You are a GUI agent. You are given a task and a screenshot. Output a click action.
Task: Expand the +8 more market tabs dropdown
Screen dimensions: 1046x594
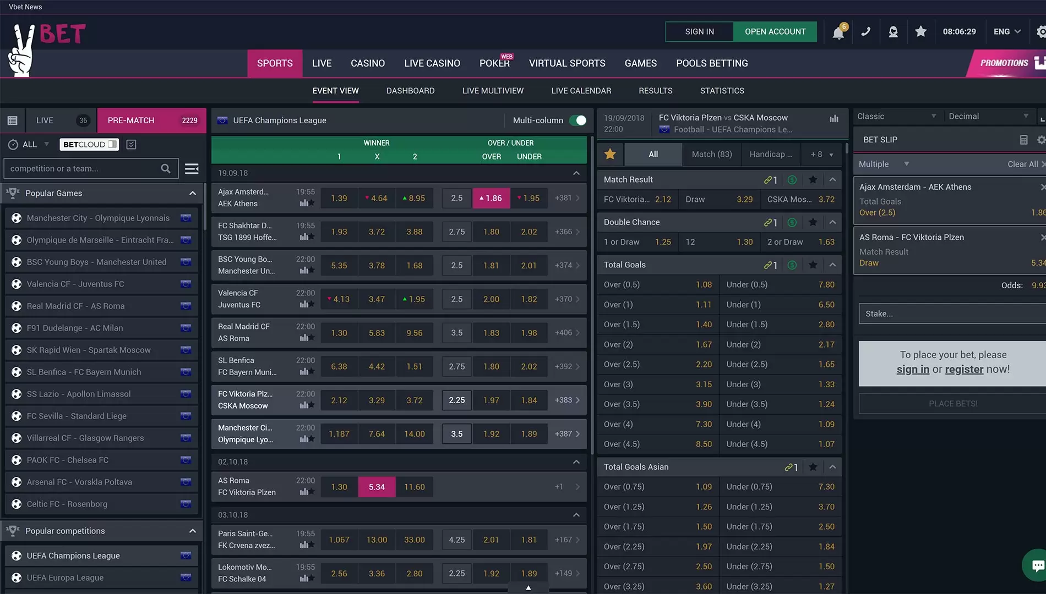821,154
